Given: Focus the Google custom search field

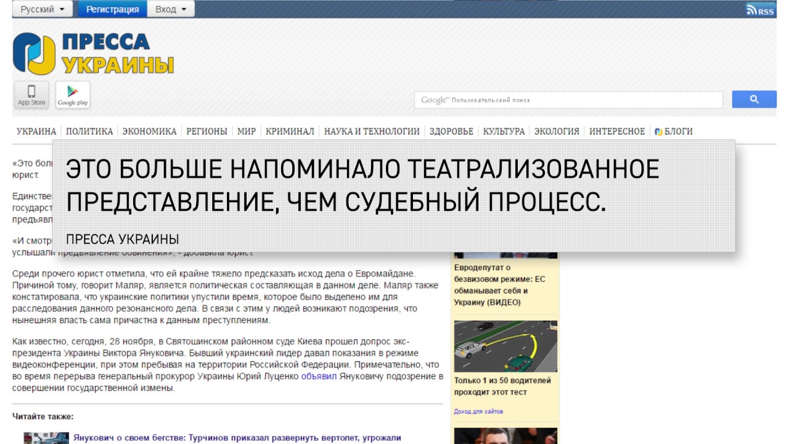Looking at the screenshot, I should pos(568,100).
